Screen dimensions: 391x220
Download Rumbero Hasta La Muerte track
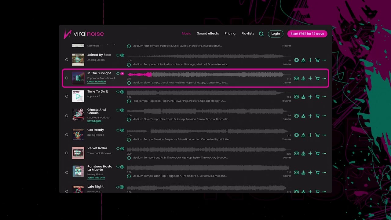click(x=303, y=172)
